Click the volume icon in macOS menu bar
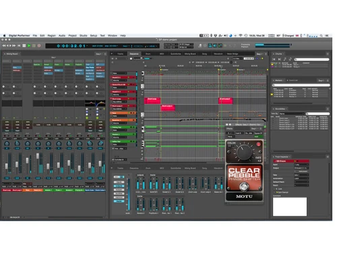Viewport: 337px width, 253px height. pos(226,36)
